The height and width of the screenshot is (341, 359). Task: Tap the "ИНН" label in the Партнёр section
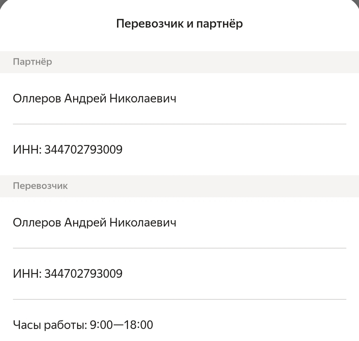click(x=27, y=150)
